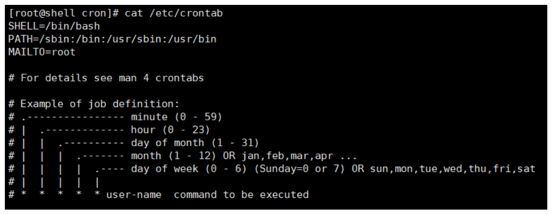Click the "For details see man 4 crontabs" comment
552x214 pixels.
(x=112, y=78)
